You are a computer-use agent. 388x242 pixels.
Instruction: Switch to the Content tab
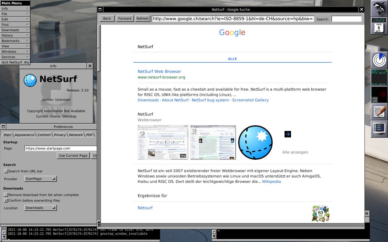[x=44, y=135]
